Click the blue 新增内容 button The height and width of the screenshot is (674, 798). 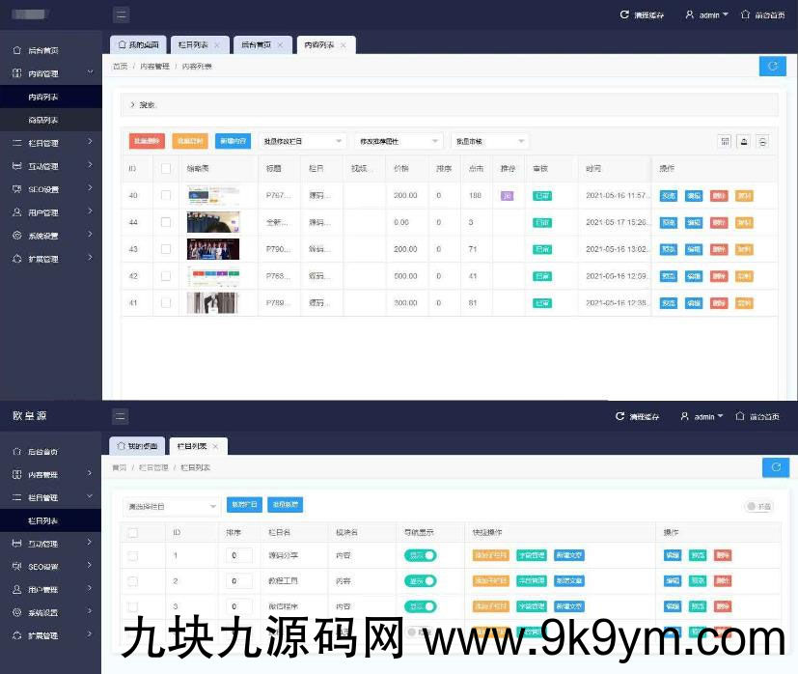pyautogui.click(x=233, y=141)
